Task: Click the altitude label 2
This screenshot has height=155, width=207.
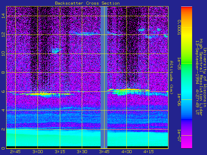Action: (x=3, y=129)
